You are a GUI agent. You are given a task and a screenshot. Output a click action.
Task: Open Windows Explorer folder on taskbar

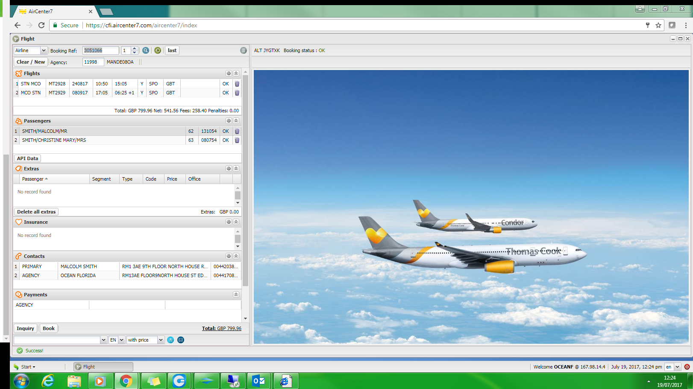[x=74, y=381]
